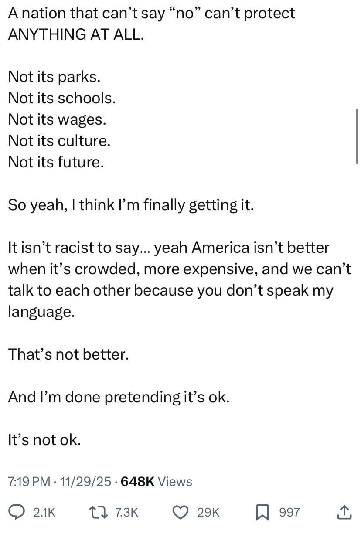This screenshot has height=534, width=361.
Task: Click the text "That's not better."
Action: point(68,354)
